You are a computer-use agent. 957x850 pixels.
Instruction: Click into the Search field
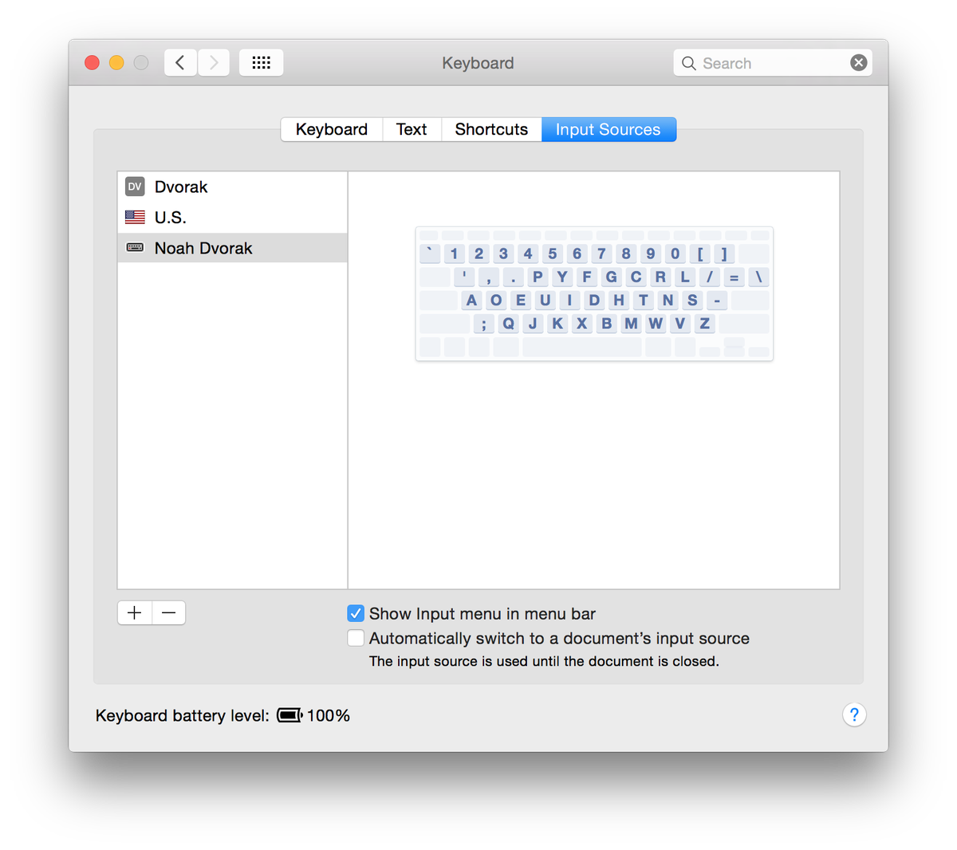pyautogui.click(x=772, y=63)
